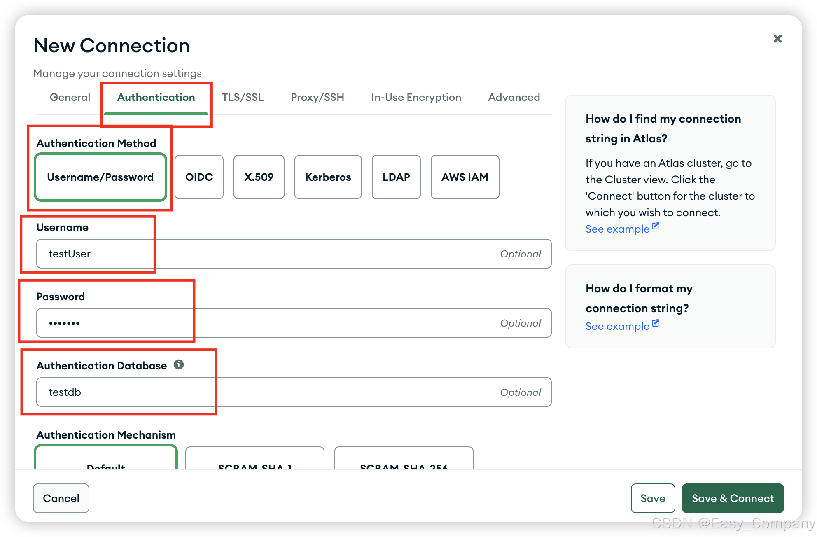Choose AWS IAM authentication method
Viewport: 817px width, 537px height.
pos(465,177)
